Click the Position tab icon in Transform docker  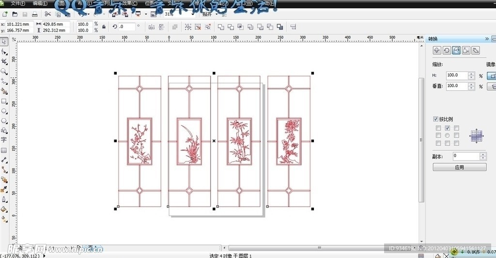pyautogui.click(x=437, y=50)
